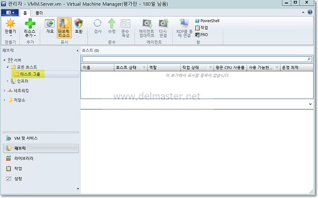
Task: Expand the 네트워킹 tree node
Action: [x=4, y=91]
